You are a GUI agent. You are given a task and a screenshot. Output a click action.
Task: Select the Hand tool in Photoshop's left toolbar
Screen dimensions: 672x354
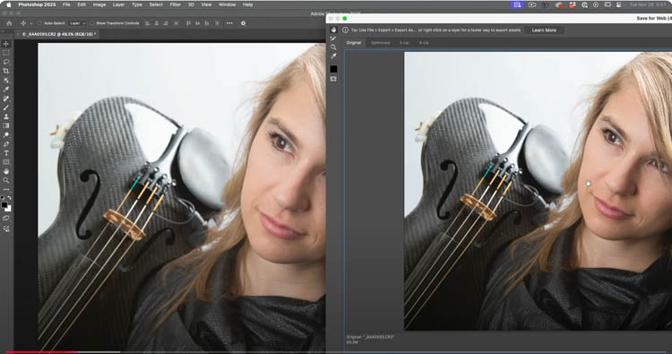click(x=6, y=171)
